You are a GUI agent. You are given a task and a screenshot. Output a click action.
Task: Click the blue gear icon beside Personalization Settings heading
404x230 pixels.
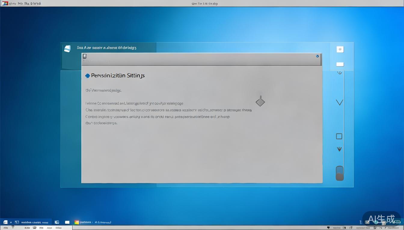click(87, 75)
